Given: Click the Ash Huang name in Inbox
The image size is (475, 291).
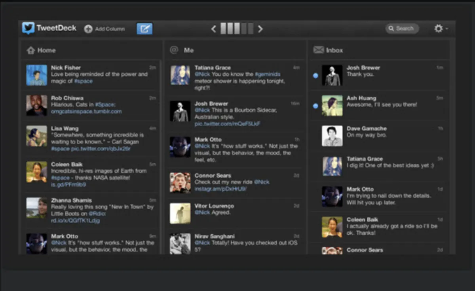Looking at the screenshot, I should (361, 98).
